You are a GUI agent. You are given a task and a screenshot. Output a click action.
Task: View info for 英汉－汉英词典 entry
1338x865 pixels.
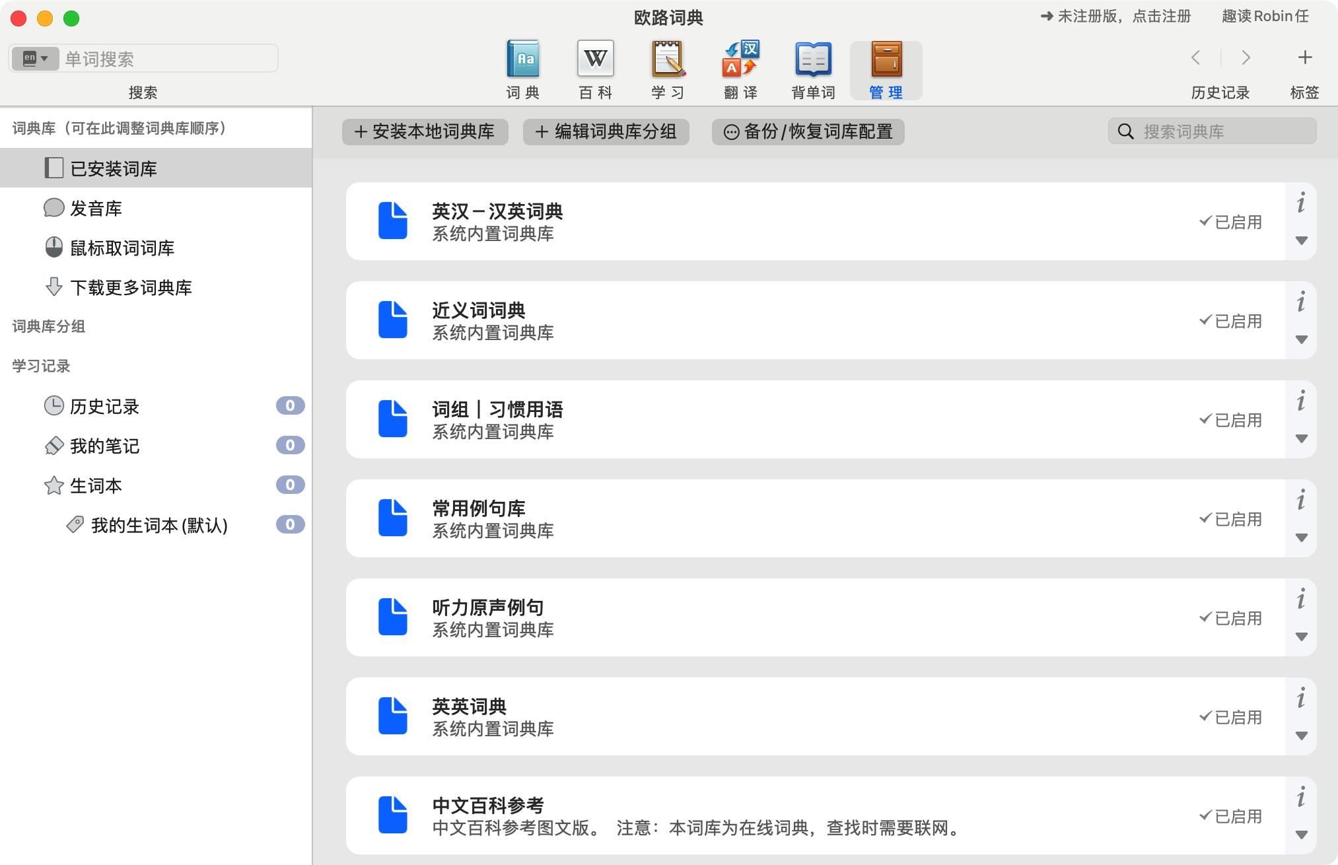pyautogui.click(x=1300, y=205)
